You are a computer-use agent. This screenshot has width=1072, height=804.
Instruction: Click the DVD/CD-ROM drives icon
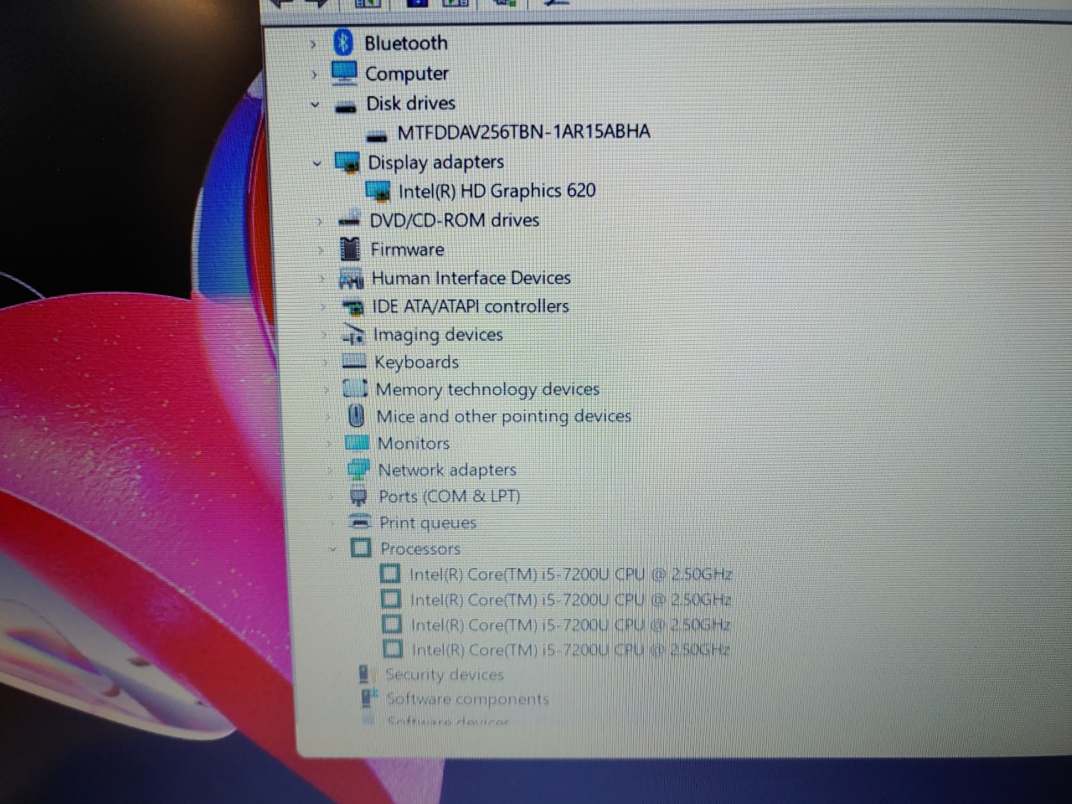tap(348, 220)
